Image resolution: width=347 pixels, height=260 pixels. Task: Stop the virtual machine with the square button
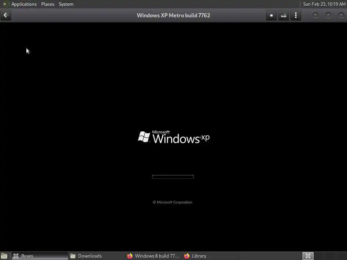(x=271, y=15)
